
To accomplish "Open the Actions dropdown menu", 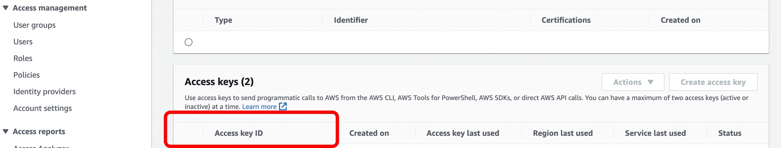I will 633,82.
